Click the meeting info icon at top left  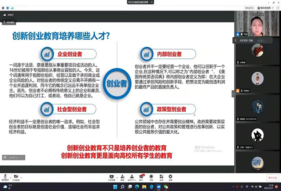pos(3,8)
